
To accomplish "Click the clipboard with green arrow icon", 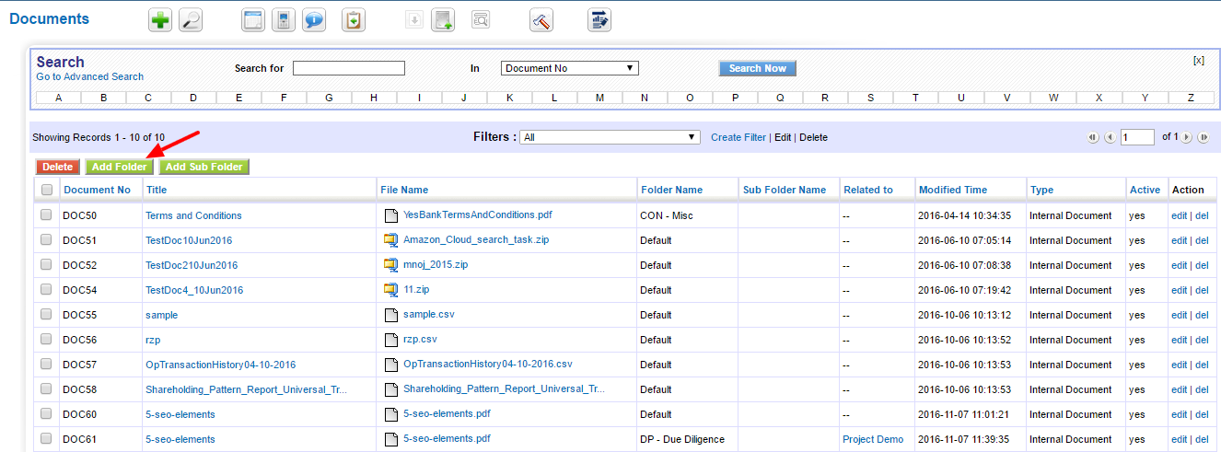I will 353,20.
